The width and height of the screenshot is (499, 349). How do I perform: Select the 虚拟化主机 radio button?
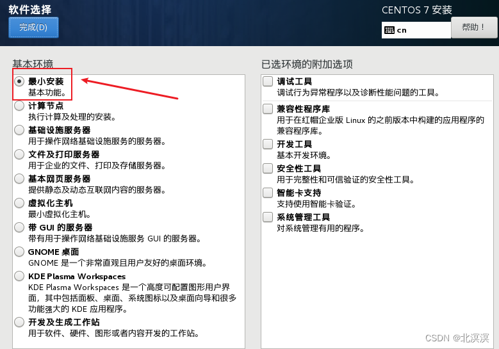(x=19, y=203)
